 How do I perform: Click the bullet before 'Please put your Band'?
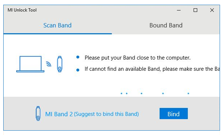coord(78,57)
